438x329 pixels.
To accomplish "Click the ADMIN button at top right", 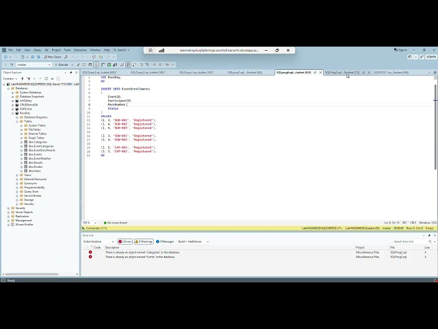I will [430, 57].
